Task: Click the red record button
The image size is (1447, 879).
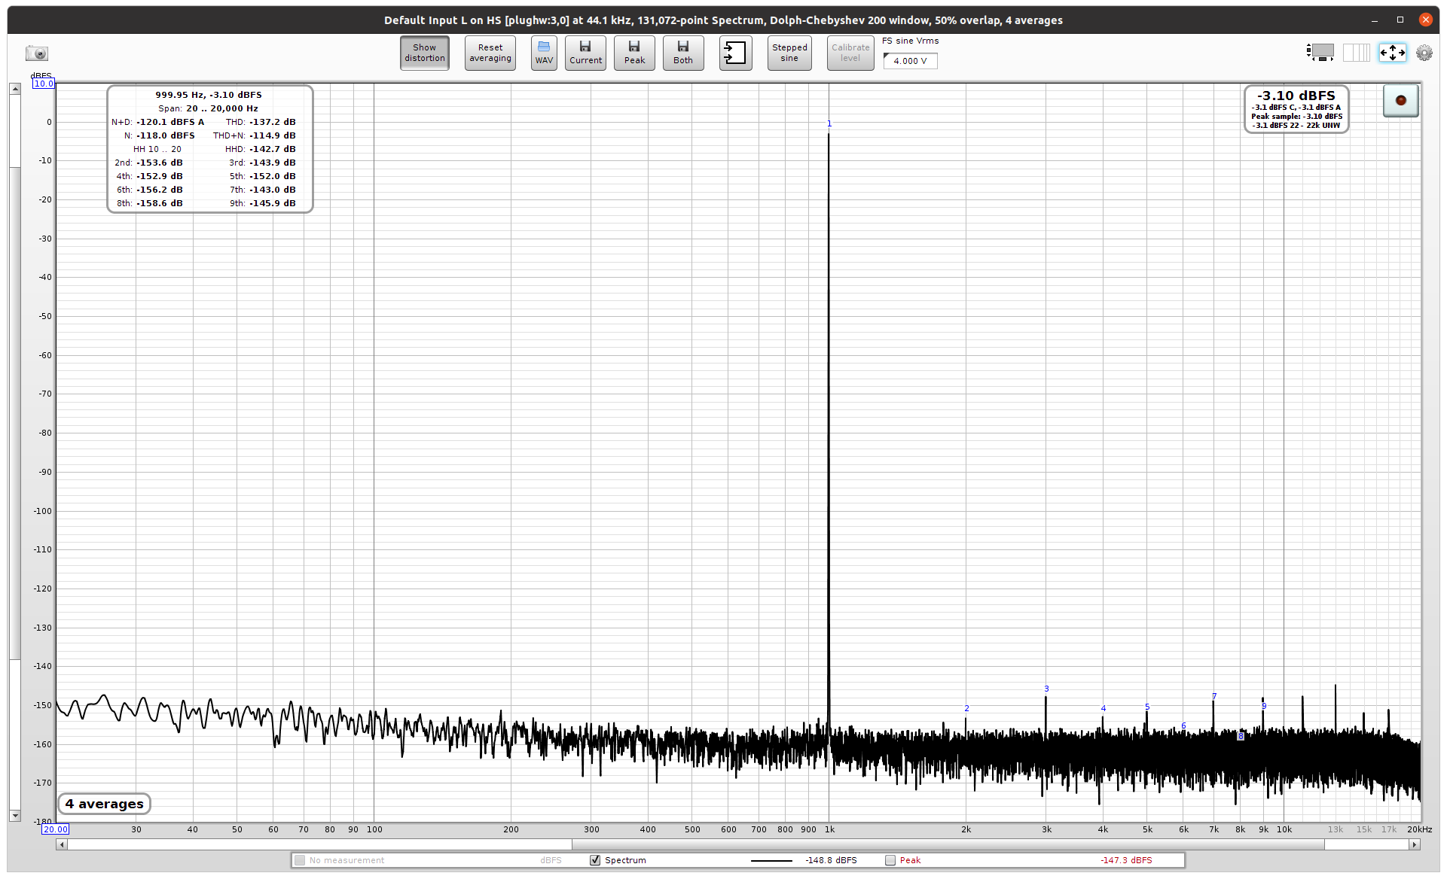Action: click(1401, 100)
